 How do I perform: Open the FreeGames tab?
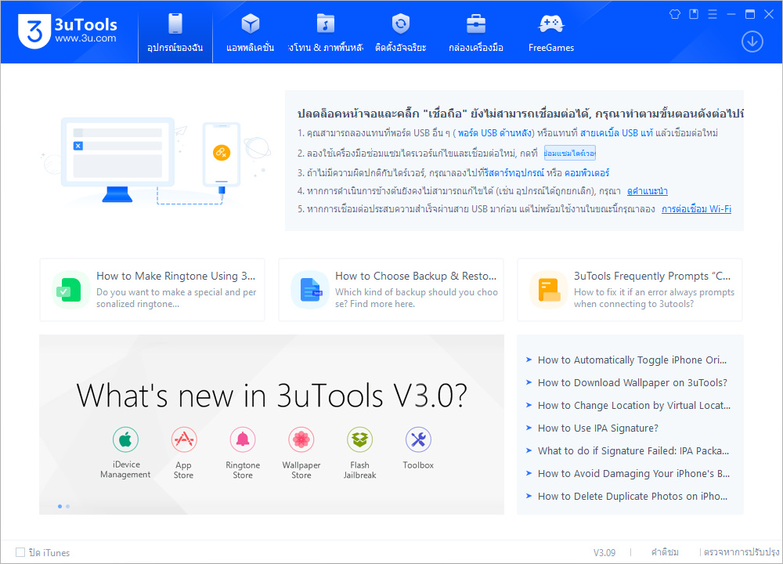(x=551, y=32)
